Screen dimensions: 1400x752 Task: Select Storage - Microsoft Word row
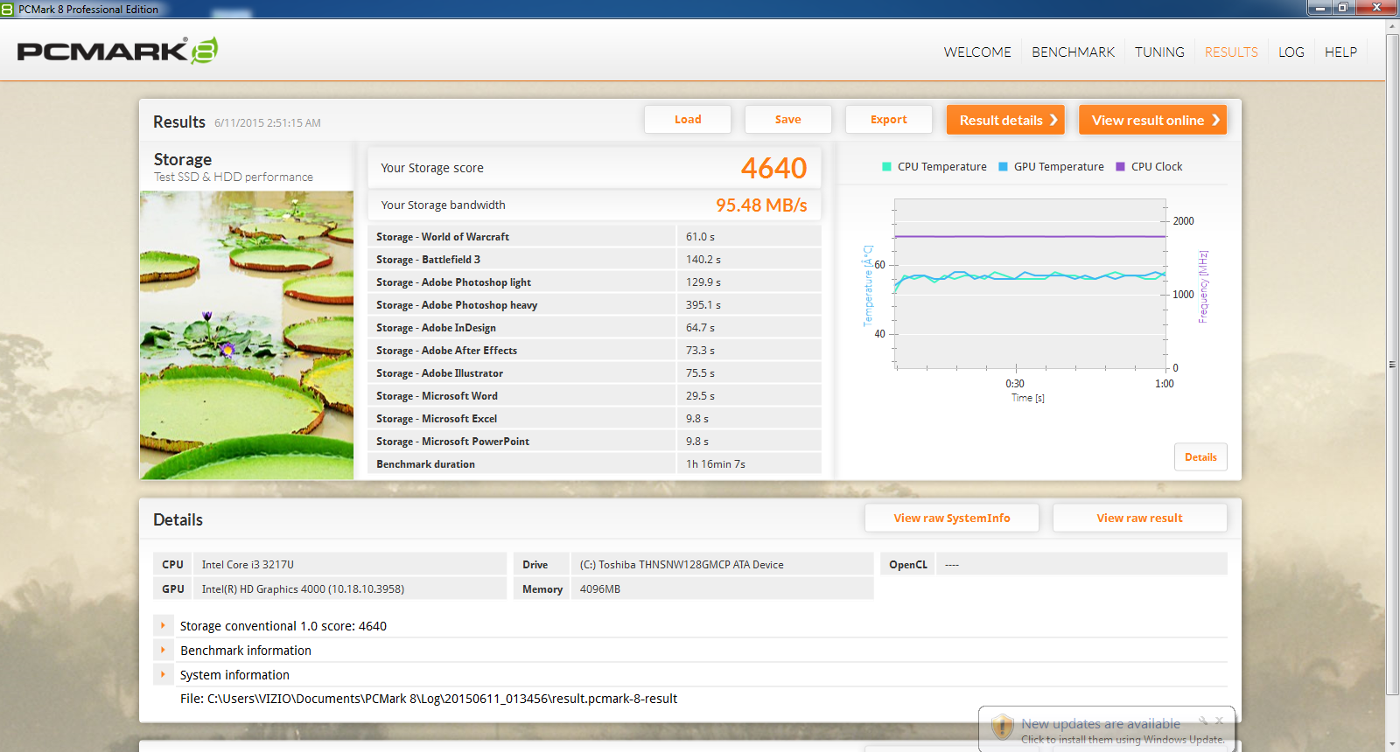click(x=594, y=396)
